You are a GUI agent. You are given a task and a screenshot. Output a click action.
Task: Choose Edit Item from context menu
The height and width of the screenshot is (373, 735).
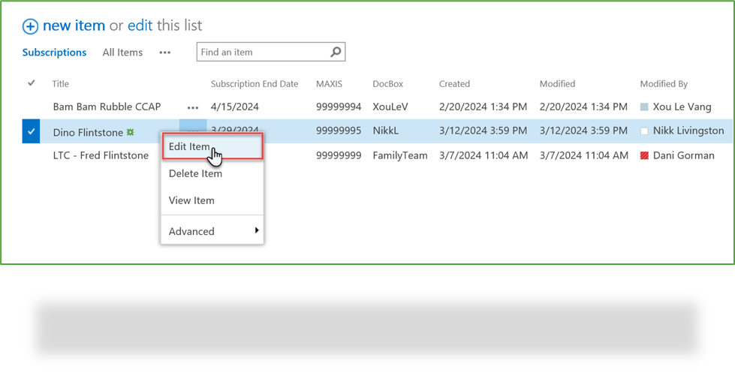click(212, 146)
